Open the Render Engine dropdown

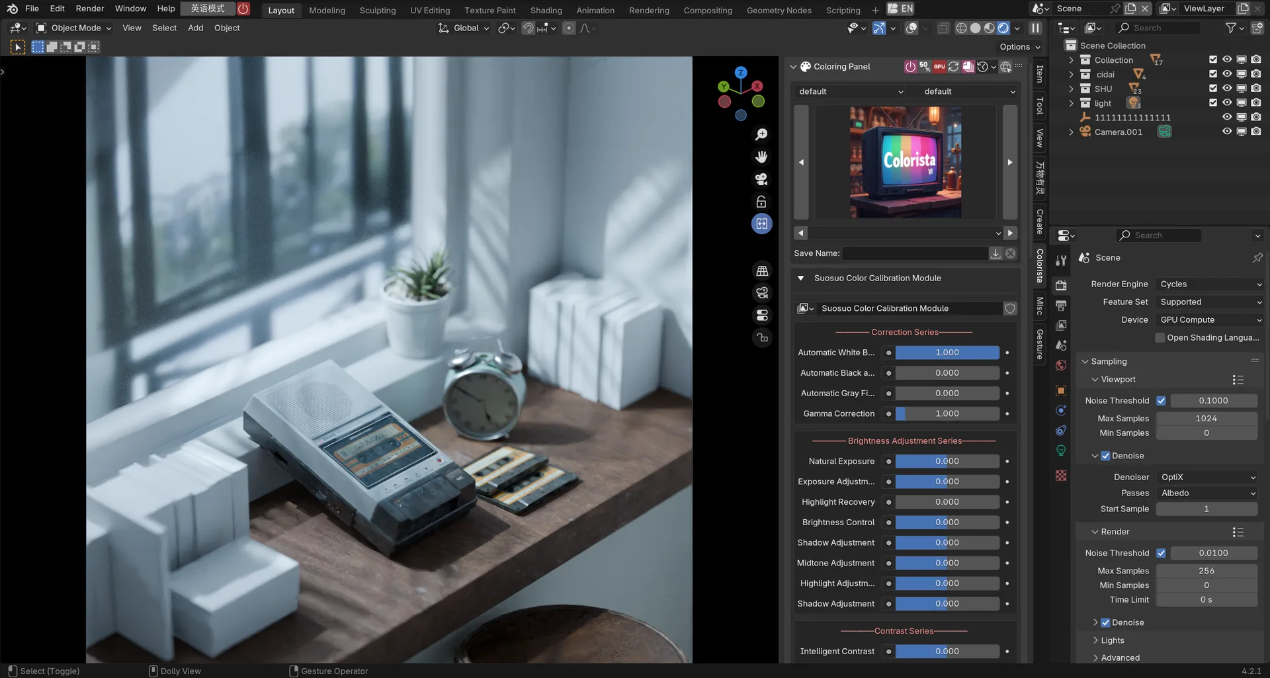(1209, 284)
